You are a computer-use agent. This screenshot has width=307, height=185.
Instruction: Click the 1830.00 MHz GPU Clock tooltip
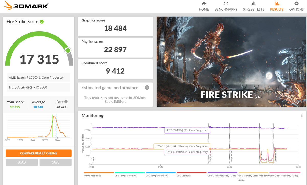[187, 152]
